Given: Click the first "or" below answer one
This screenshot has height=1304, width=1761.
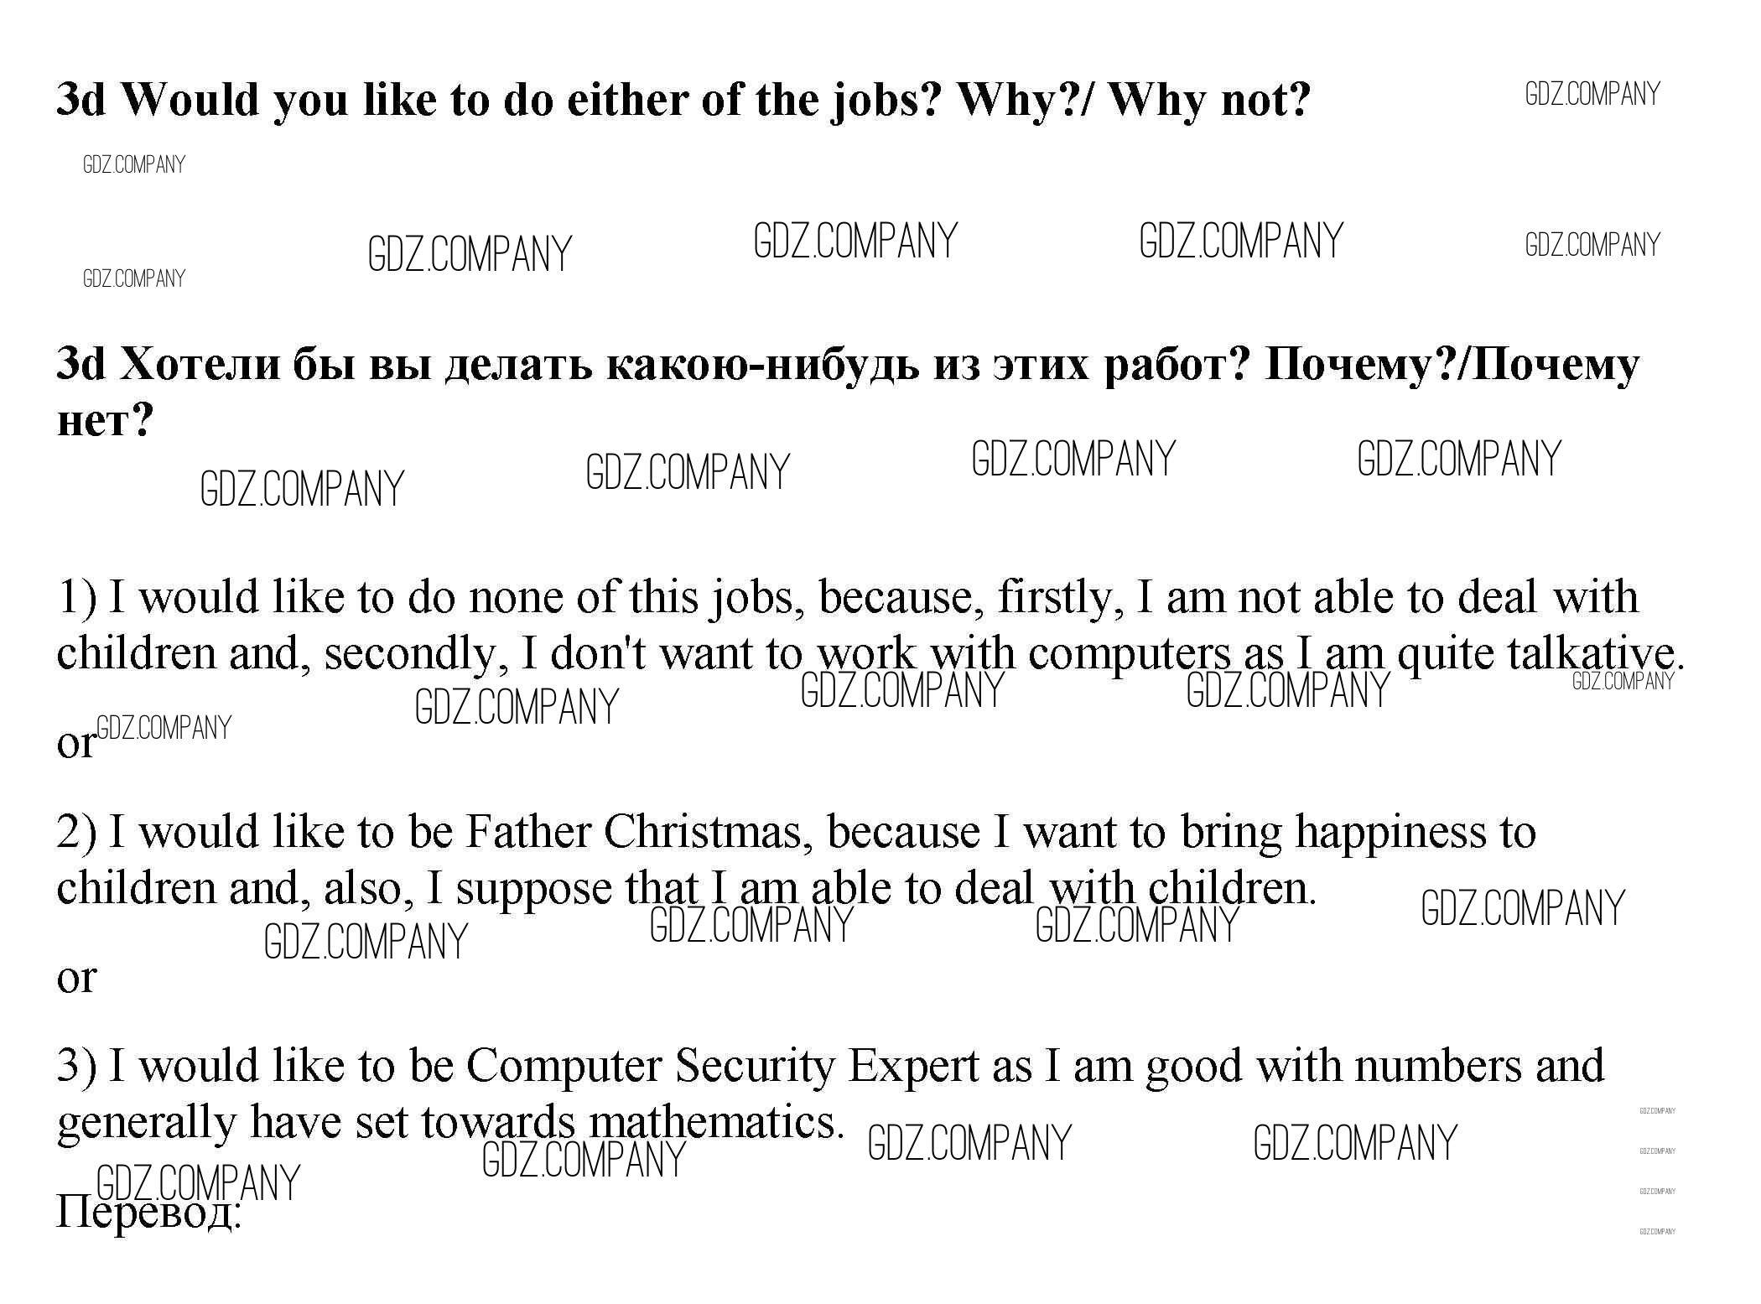Looking at the screenshot, I should (75, 744).
